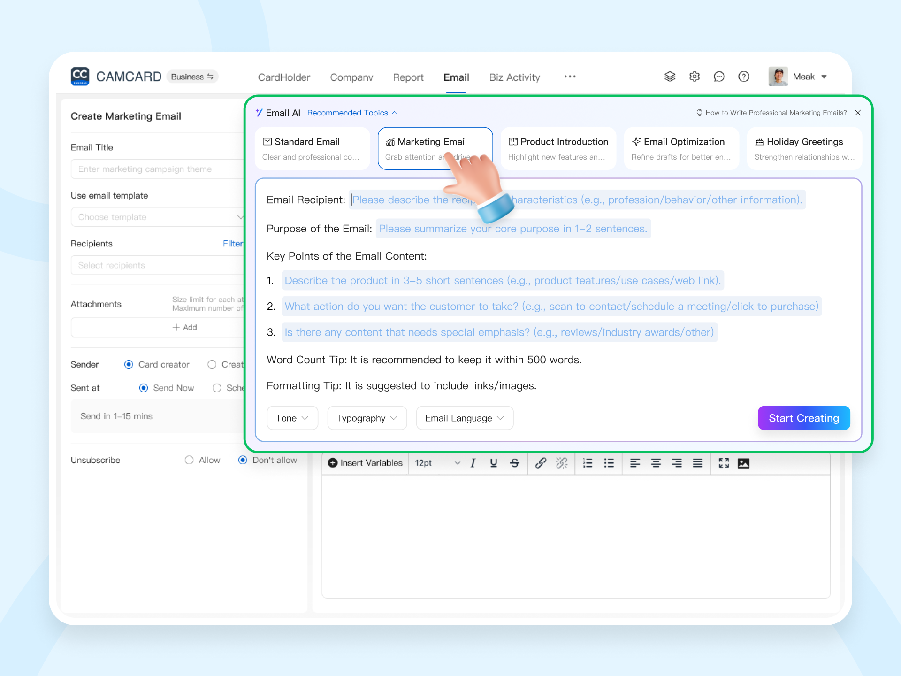Open How to Write Professional Marketing Emails link

[x=771, y=113]
